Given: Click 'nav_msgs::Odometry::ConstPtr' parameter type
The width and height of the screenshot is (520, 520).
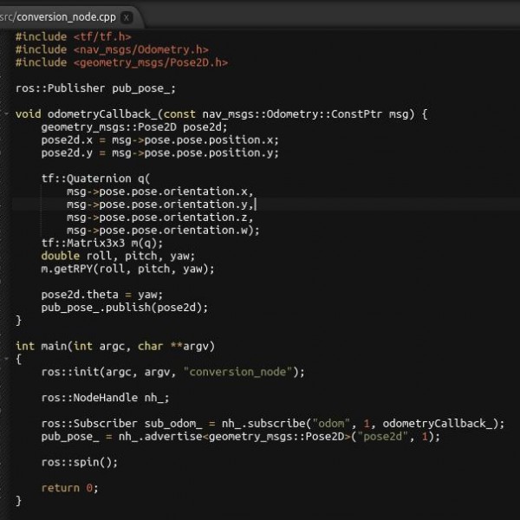Looking at the screenshot, I should pyautogui.click(x=292, y=114).
